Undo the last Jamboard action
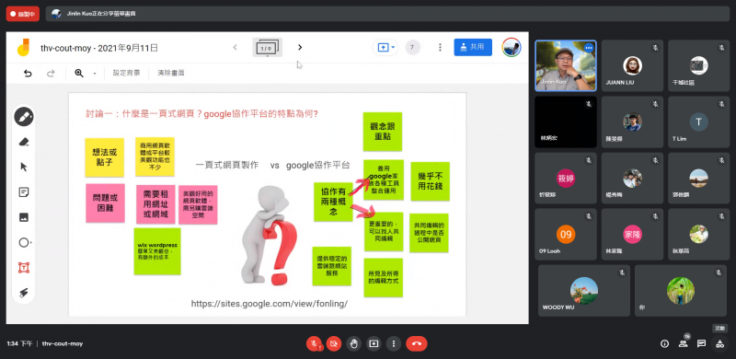 pos(28,74)
